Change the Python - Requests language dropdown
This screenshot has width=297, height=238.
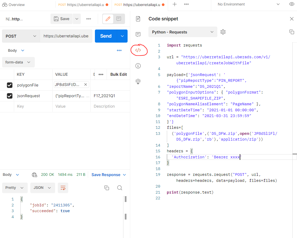[x=183, y=32]
